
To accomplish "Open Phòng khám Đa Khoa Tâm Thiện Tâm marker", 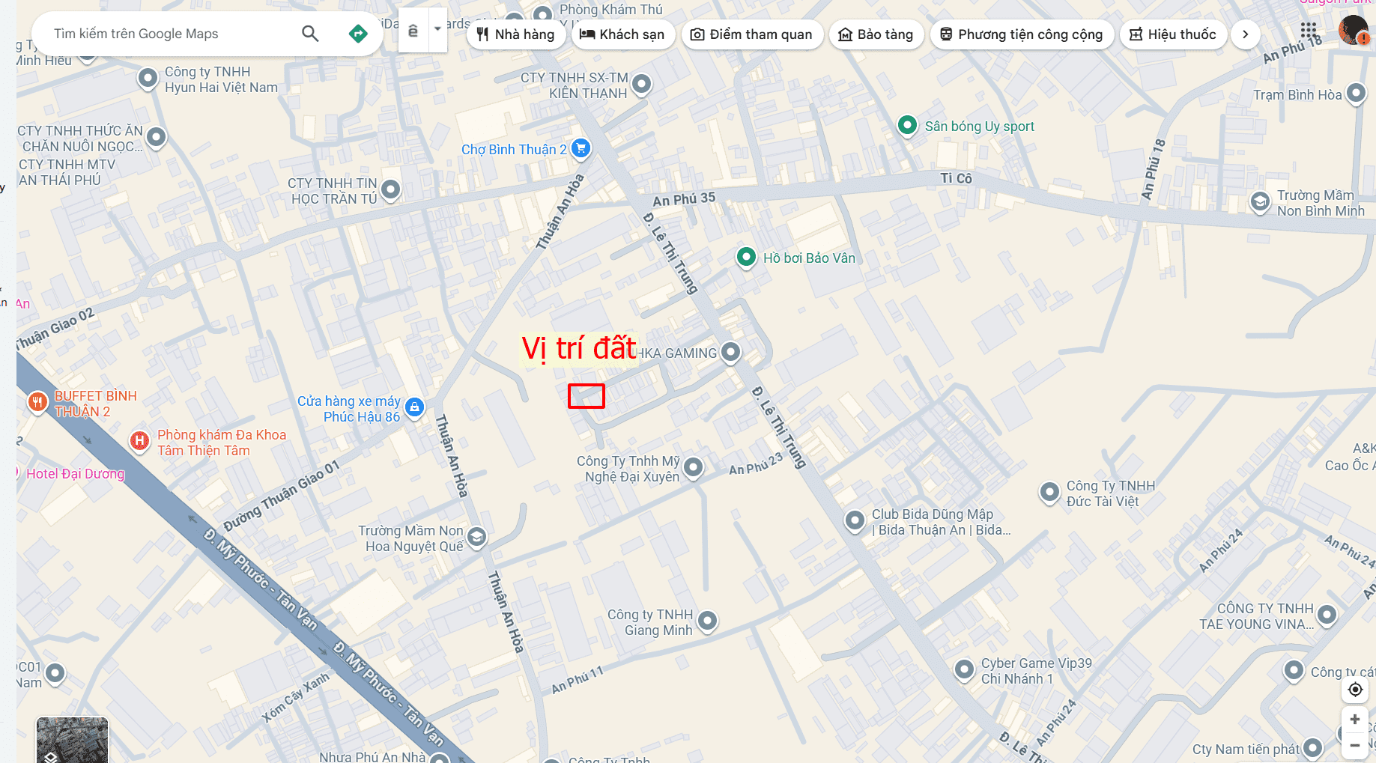I will point(139,441).
